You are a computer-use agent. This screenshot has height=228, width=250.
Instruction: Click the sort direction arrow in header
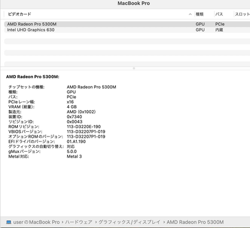190,14
